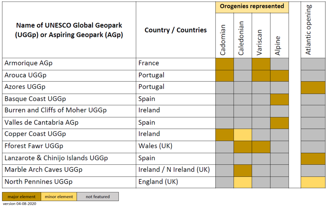
Task: Click the 'Azores UGGp' name cell
Action: pos(69,87)
